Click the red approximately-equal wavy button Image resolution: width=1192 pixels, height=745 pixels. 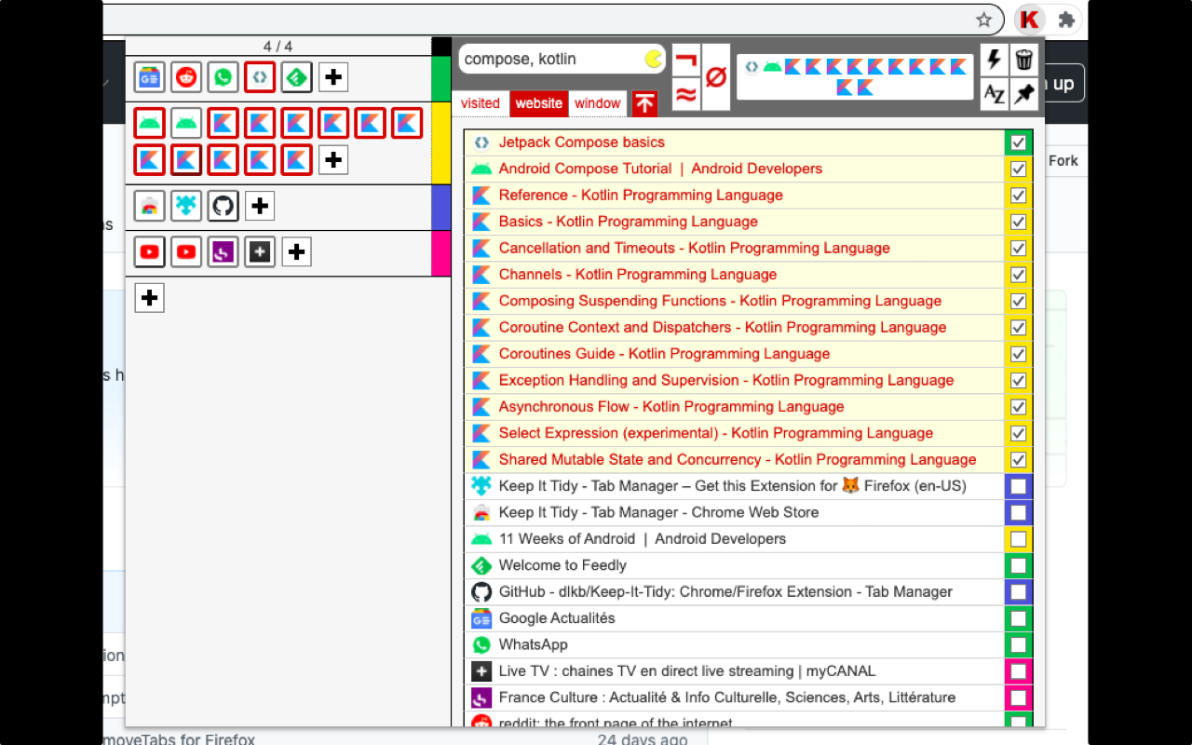click(686, 95)
